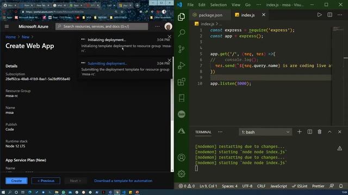348x195 pixels.
Task: Bookmark the page with star icon
Action: click(x=122, y=12)
